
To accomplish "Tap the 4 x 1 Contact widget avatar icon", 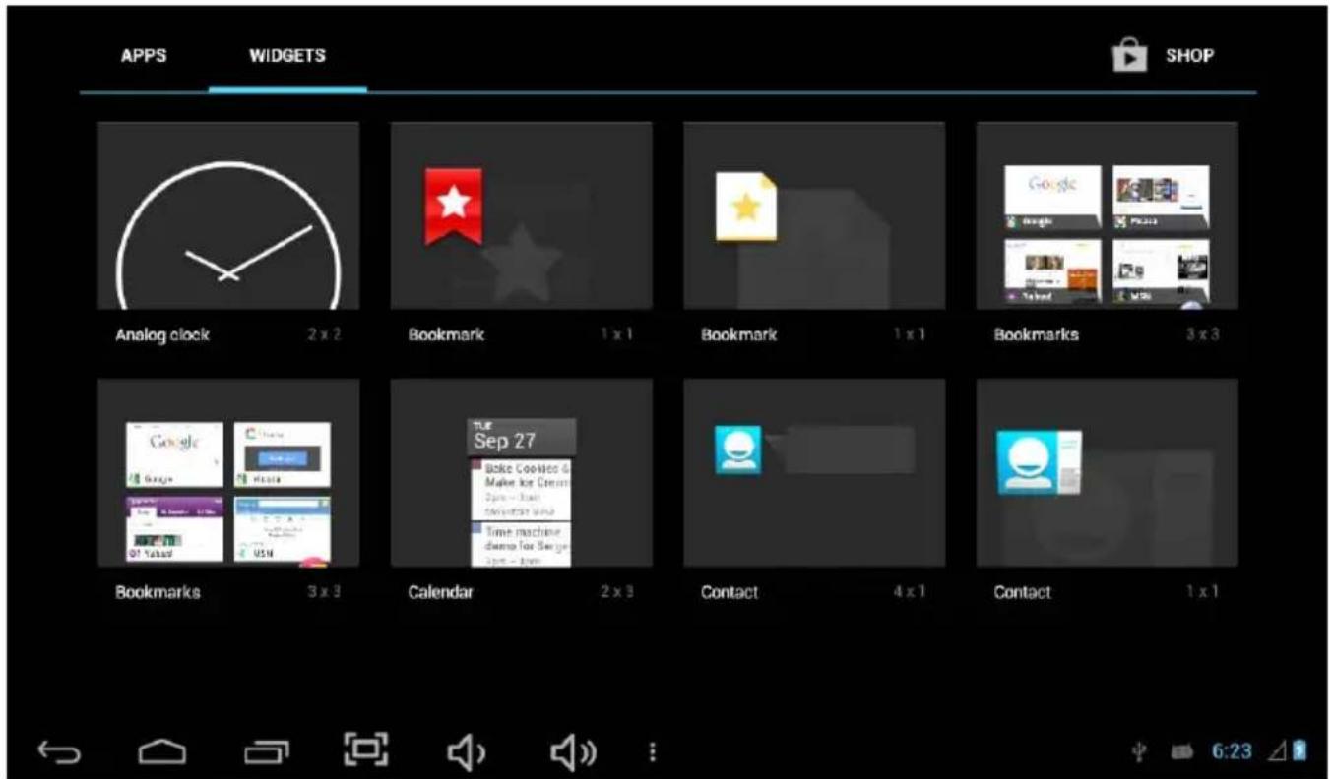I will pos(737,449).
